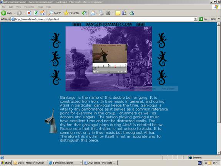Click in the Address bar URL field
This screenshot has width=221, height=166.
point(104,19)
